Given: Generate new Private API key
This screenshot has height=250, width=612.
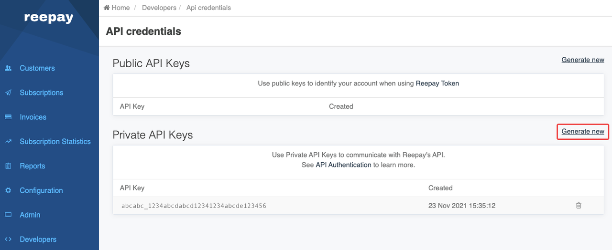Looking at the screenshot, I should (583, 131).
